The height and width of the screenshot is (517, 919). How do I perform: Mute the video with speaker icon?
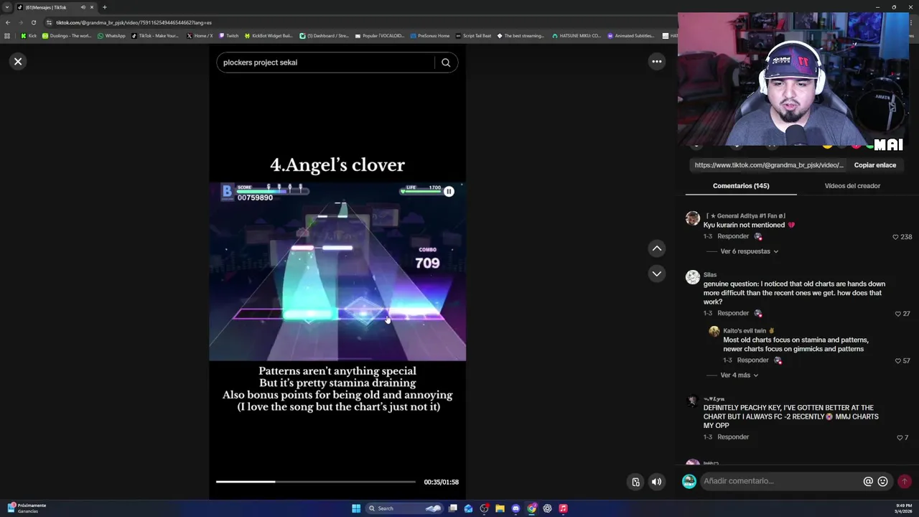coord(656,482)
